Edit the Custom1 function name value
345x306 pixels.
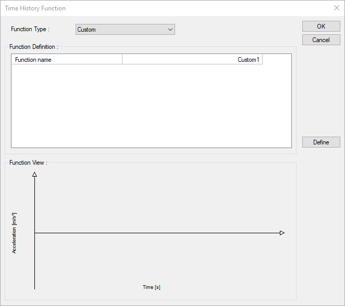pos(192,60)
